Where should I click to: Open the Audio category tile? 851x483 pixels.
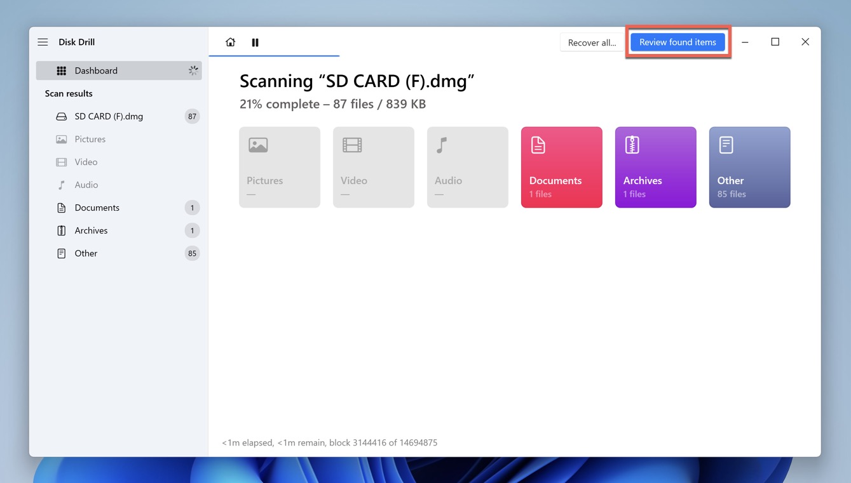click(x=468, y=168)
